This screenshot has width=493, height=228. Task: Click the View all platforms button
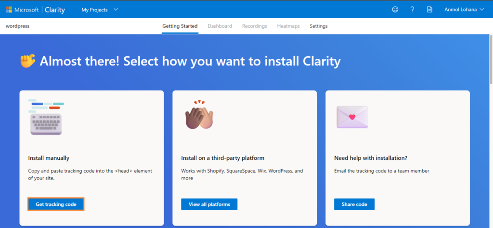(x=209, y=204)
